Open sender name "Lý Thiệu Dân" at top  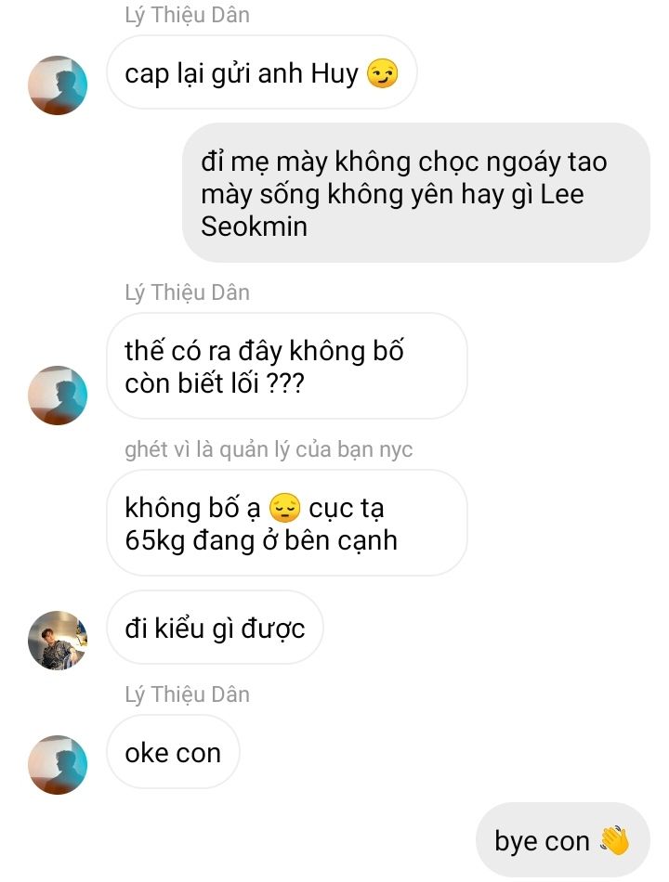coord(187,15)
